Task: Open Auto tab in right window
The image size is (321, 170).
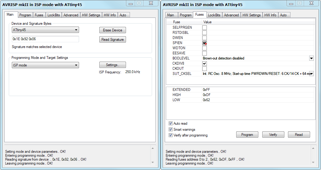Action: pos(283,15)
